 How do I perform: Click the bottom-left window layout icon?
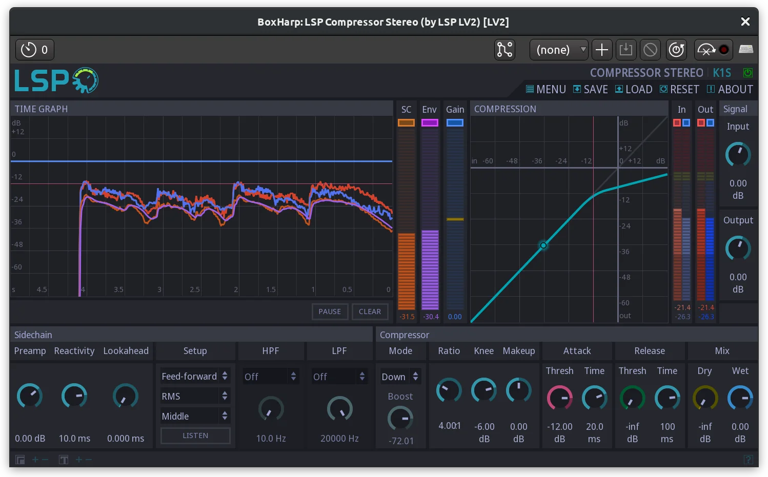[20, 460]
